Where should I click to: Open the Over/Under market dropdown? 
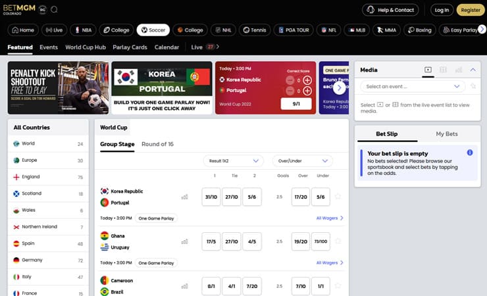coord(303,160)
